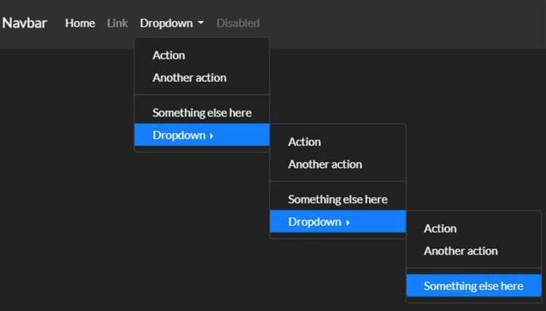
Task: Go to Home in navbar
Action: click(80, 23)
